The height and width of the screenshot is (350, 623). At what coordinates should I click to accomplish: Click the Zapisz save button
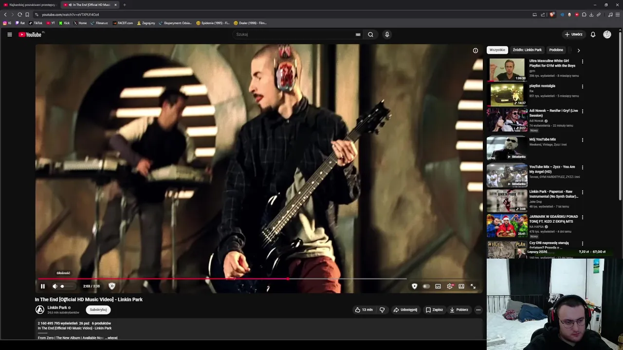coord(434,310)
